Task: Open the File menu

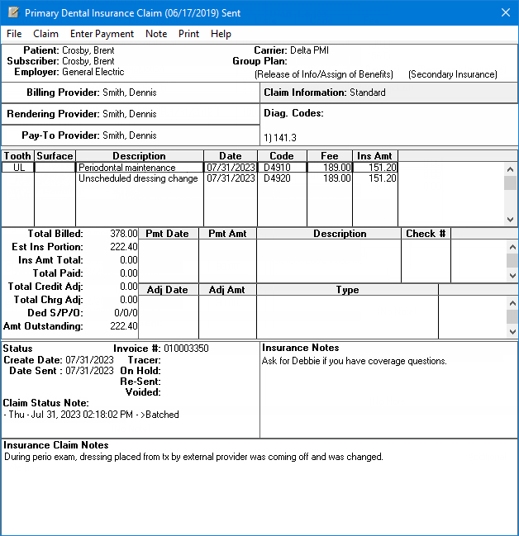Action: (x=14, y=34)
